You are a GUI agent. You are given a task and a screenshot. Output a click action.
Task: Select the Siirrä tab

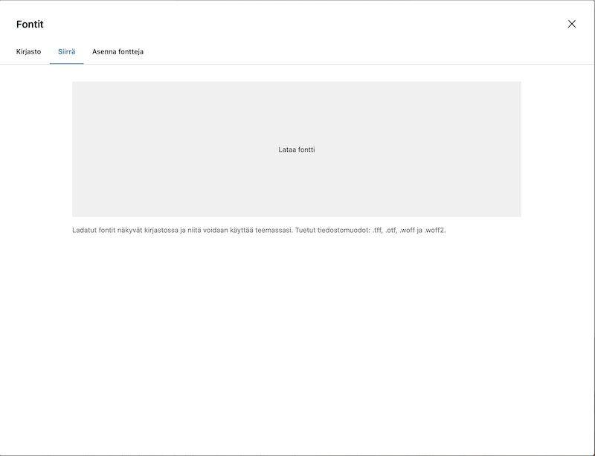pyautogui.click(x=66, y=51)
